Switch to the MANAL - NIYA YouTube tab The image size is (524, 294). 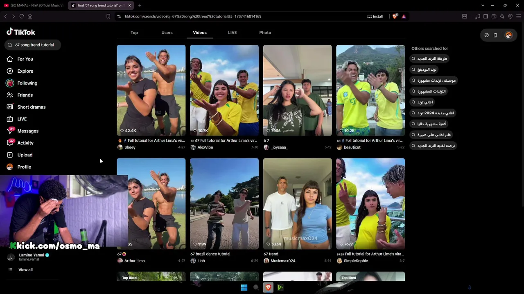pyautogui.click(x=34, y=5)
